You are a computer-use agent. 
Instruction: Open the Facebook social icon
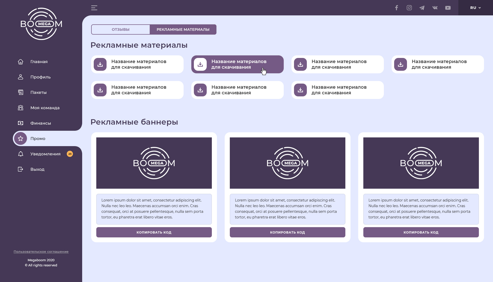[396, 8]
